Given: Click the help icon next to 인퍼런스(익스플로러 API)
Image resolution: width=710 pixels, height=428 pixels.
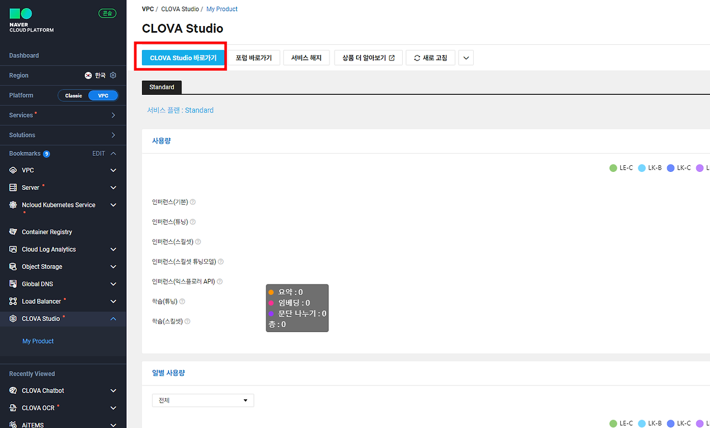Looking at the screenshot, I should click(220, 282).
